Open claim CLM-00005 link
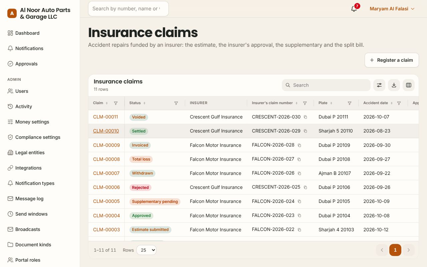Screen dimensions: 427x267 coord(106,201)
